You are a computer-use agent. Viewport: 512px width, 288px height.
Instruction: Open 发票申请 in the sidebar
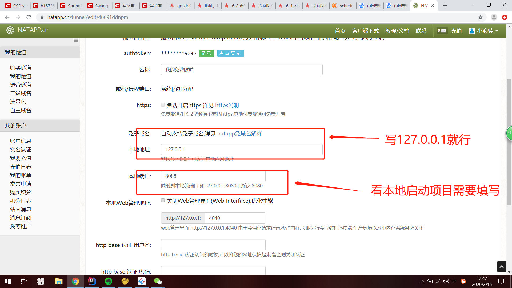tap(21, 184)
